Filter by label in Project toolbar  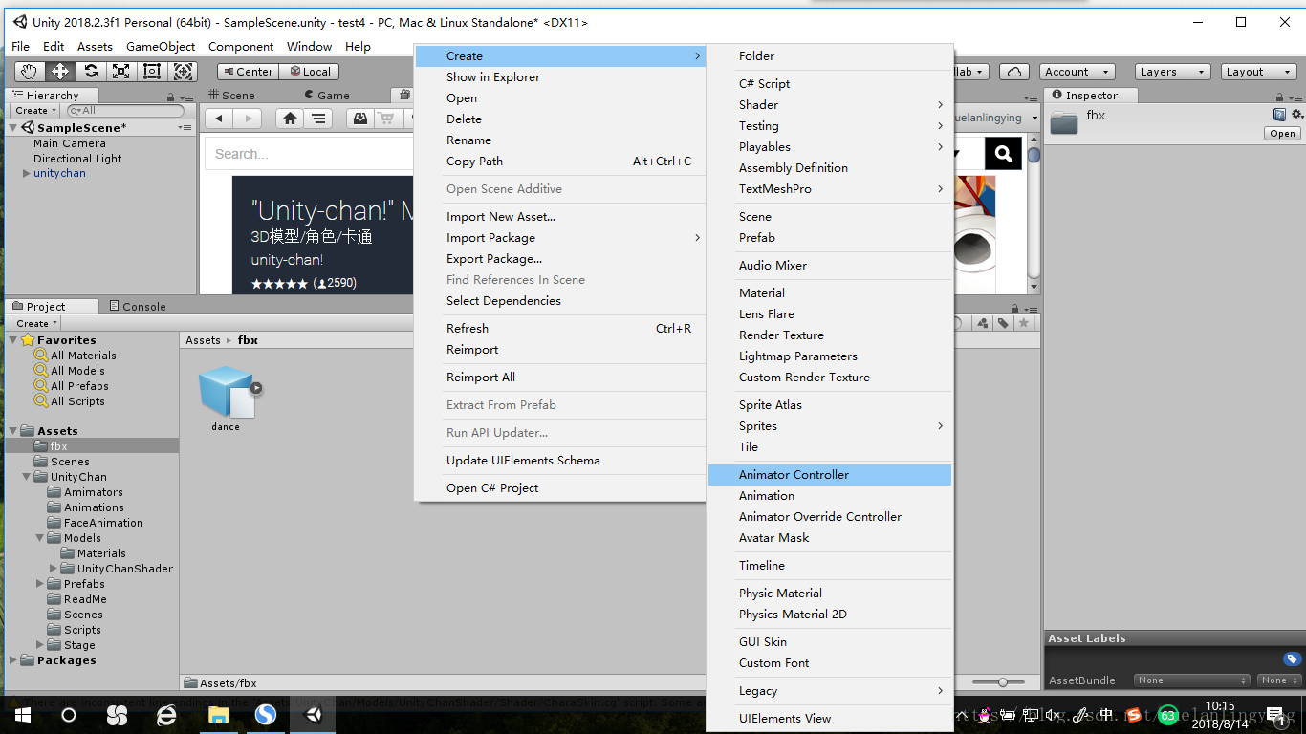click(1003, 323)
